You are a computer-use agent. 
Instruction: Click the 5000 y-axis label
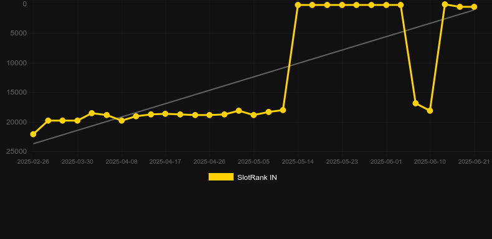click(x=19, y=33)
